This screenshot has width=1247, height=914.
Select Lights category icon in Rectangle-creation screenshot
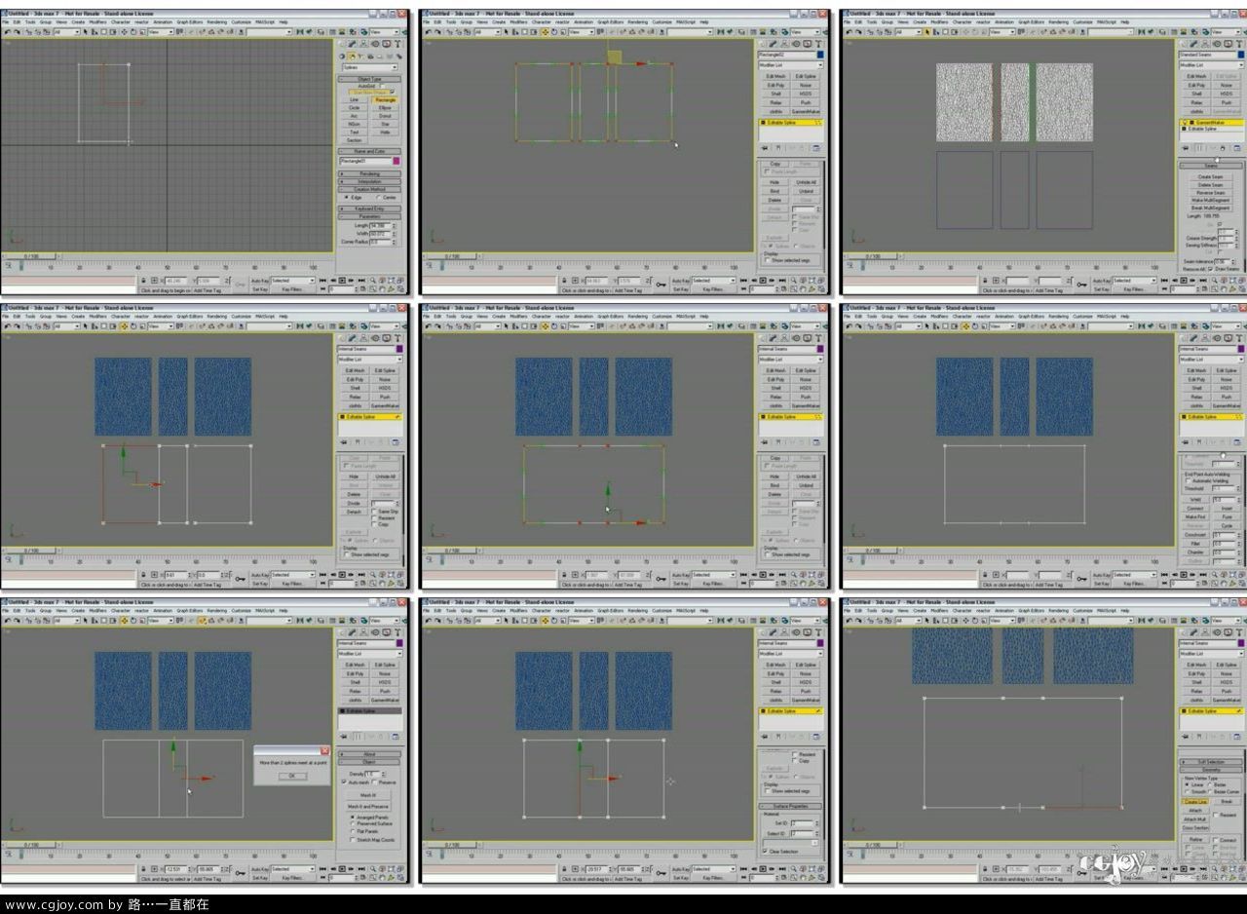point(361,57)
